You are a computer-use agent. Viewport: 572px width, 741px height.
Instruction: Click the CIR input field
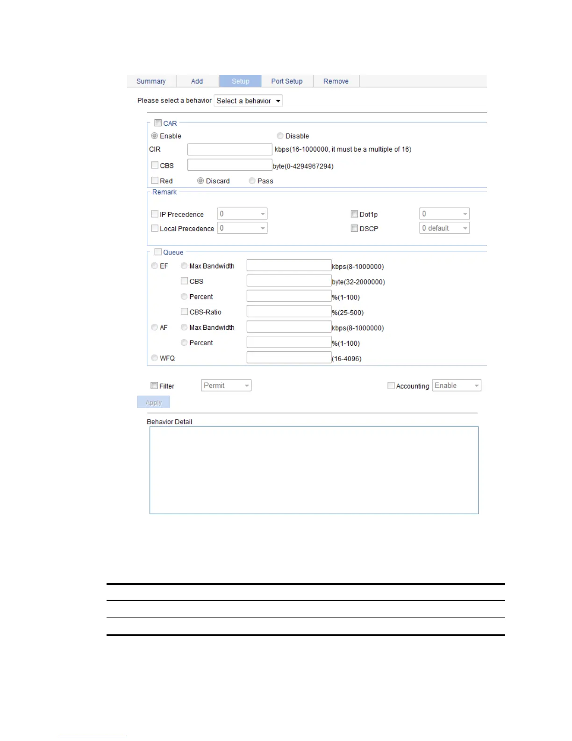[x=229, y=149]
